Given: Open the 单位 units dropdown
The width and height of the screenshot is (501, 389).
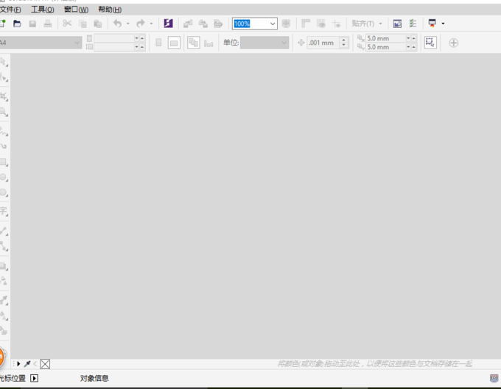Looking at the screenshot, I should [x=264, y=43].
